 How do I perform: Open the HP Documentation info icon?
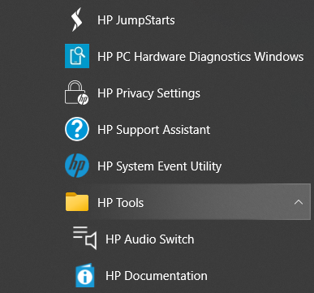pyautogui.click(x=85, y=275)
